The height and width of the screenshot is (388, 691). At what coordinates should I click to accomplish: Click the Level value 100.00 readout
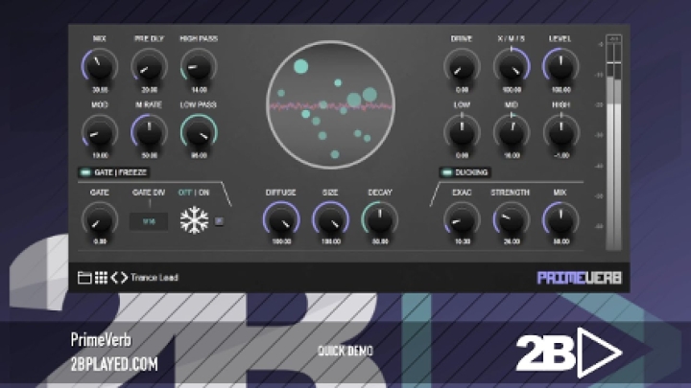pos(561,90)
